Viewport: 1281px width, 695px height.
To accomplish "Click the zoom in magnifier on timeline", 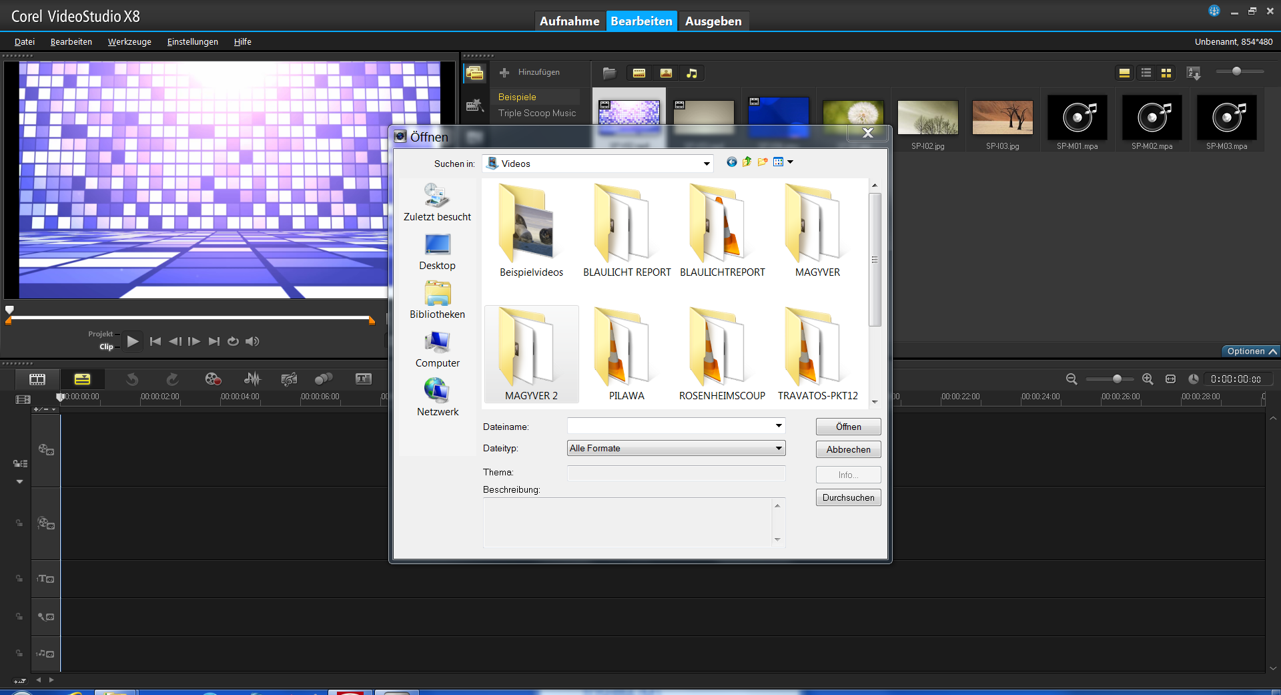I will click(1148, 379).
